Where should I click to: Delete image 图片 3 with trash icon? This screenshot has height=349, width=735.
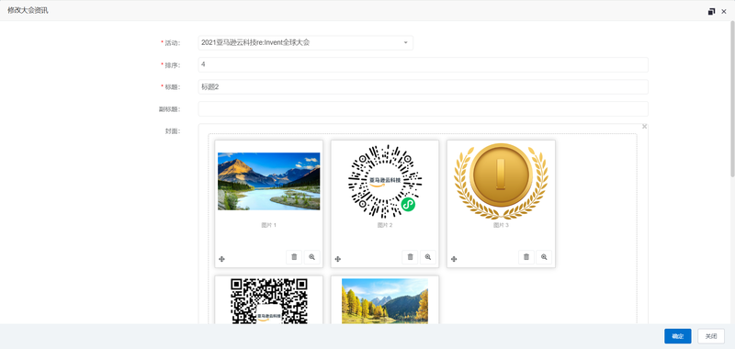click(526, 257)
